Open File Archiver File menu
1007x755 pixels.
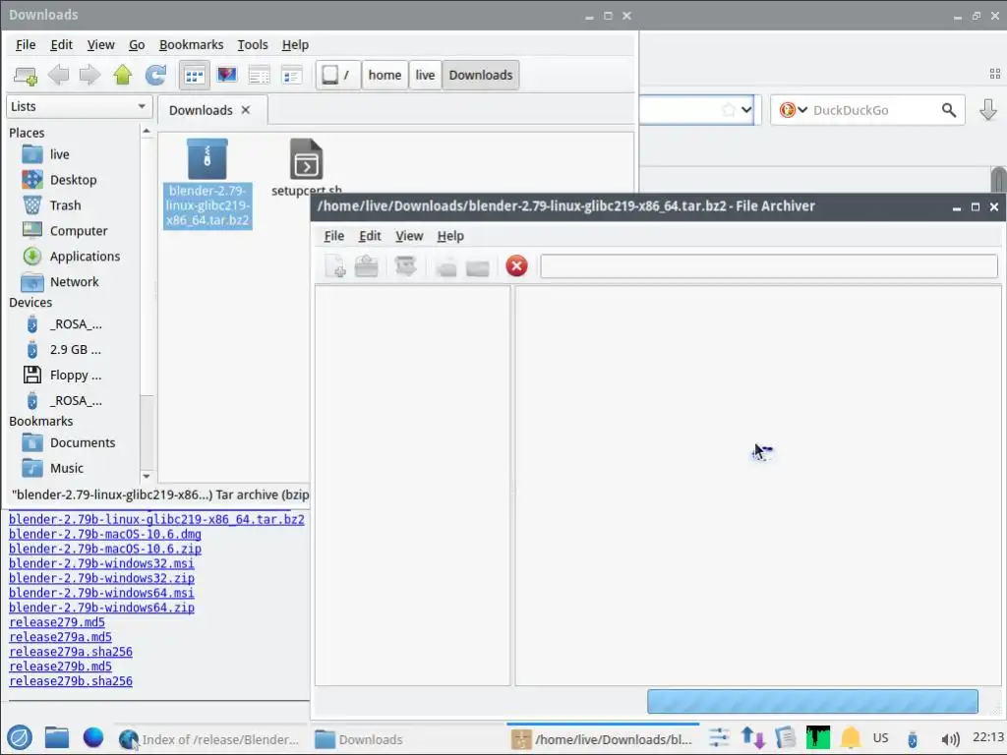334,236
